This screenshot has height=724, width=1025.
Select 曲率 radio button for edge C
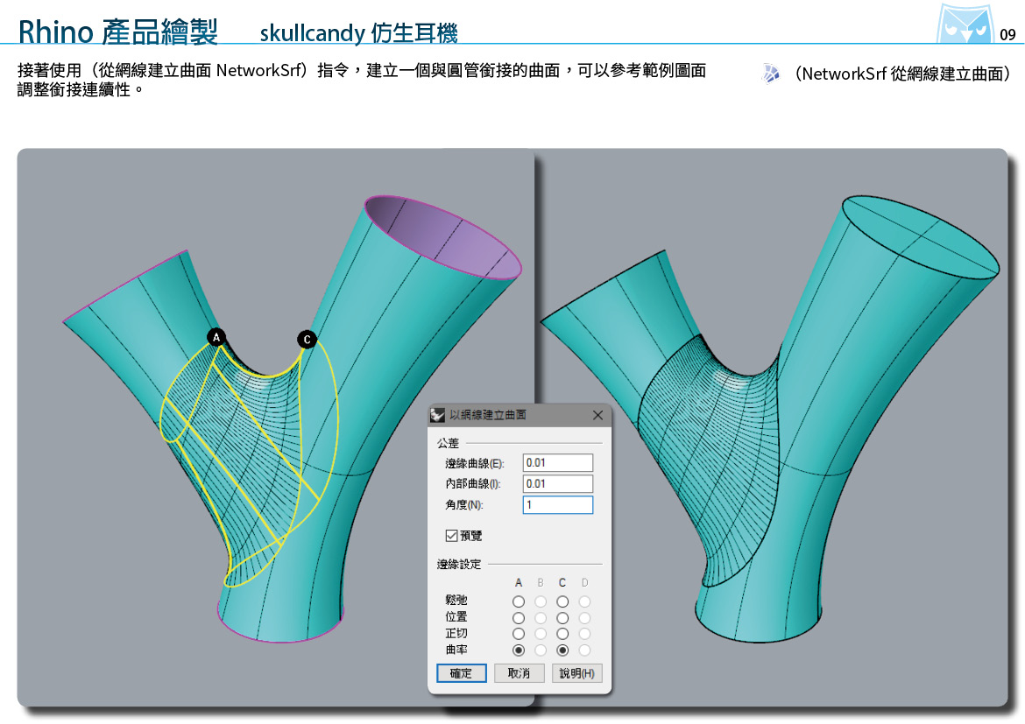(x=562, y=650)
